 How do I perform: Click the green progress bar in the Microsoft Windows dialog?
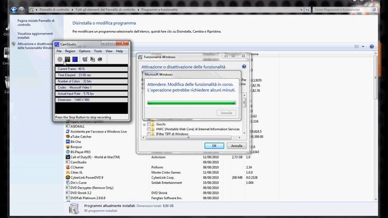point(192,103)
